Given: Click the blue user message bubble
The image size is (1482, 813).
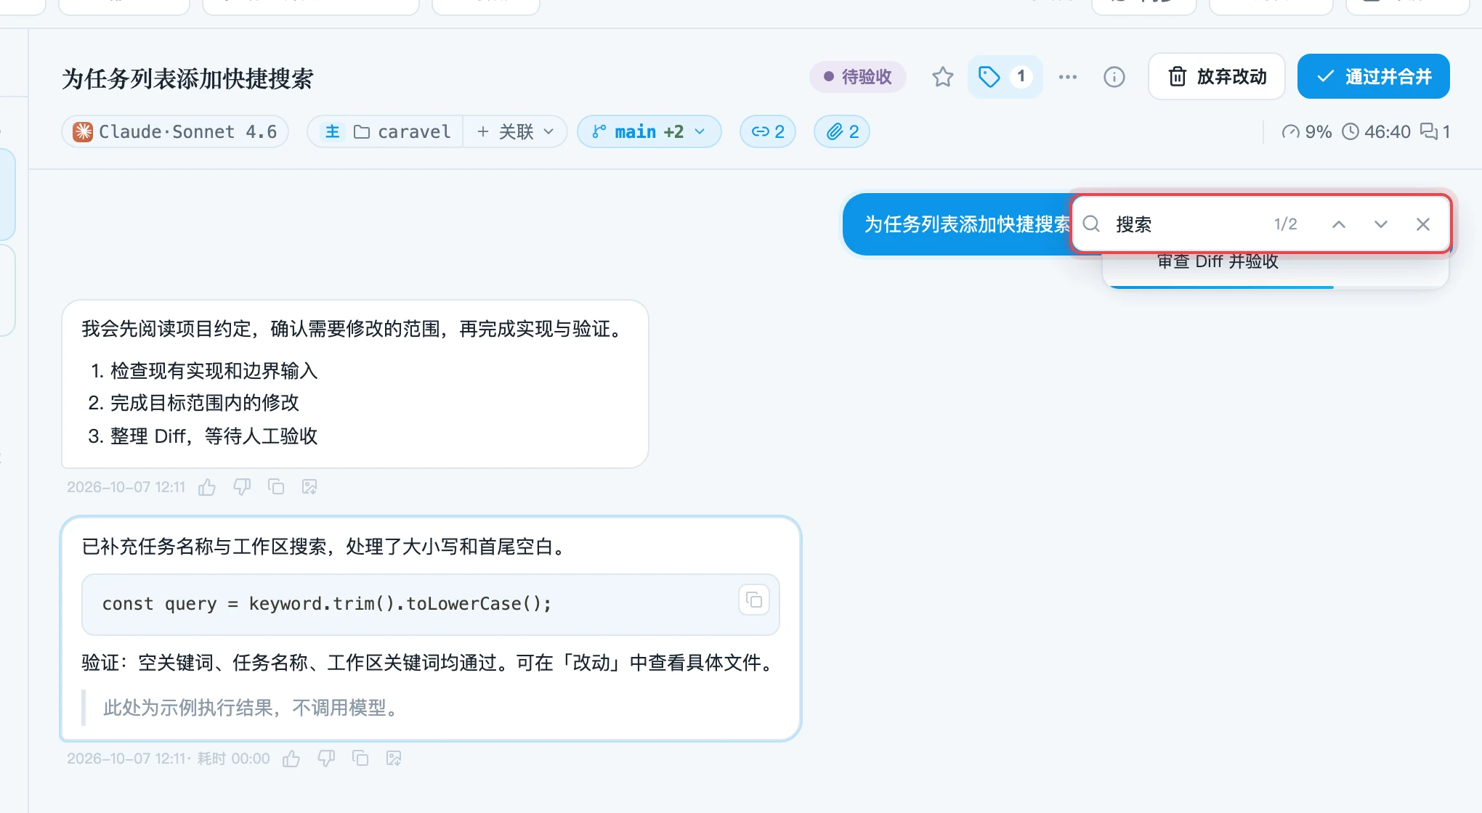Looking at the screenshot, I should (x=957, y=224).
